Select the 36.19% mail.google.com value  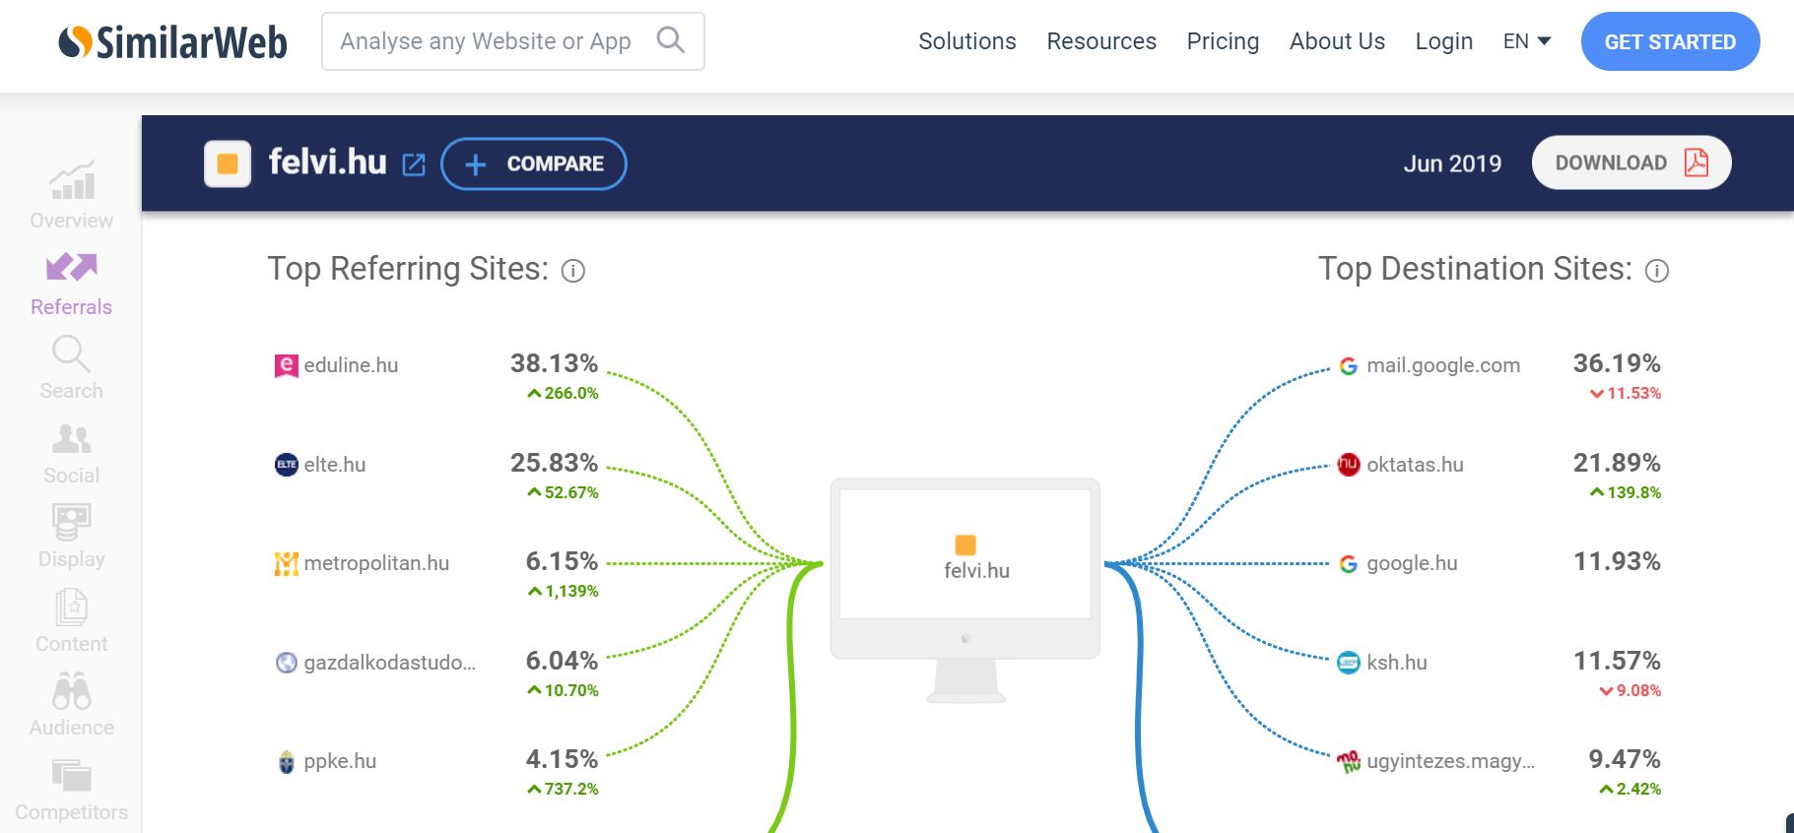[x=1617, y=363]
